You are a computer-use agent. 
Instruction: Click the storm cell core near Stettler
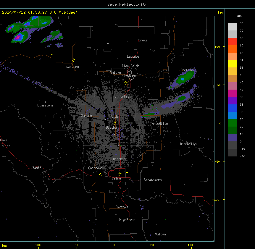(183, 79)
